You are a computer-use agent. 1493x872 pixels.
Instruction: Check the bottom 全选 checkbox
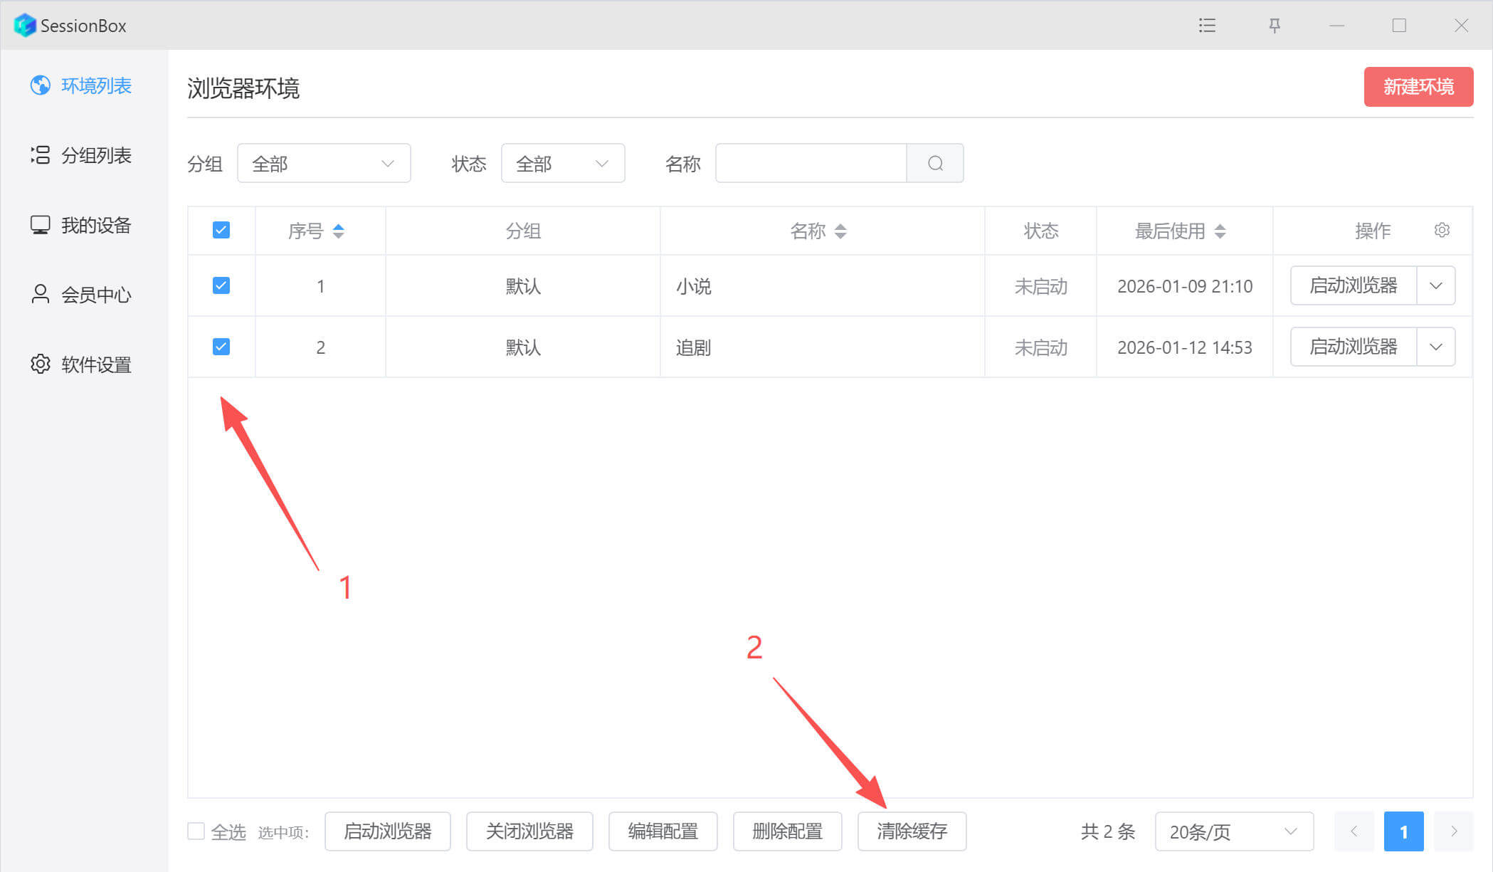point(196,831)
